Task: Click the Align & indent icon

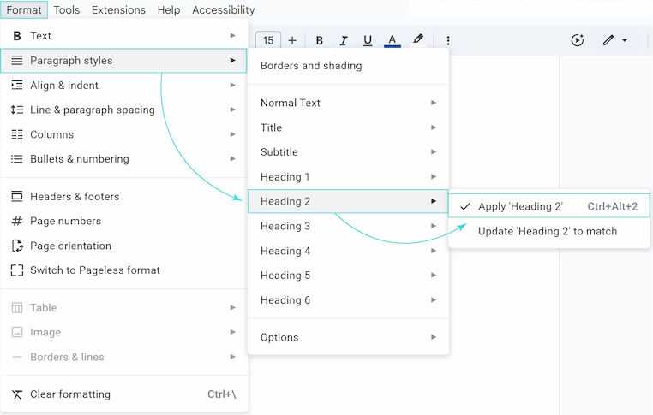Action: tap(17, 86)
